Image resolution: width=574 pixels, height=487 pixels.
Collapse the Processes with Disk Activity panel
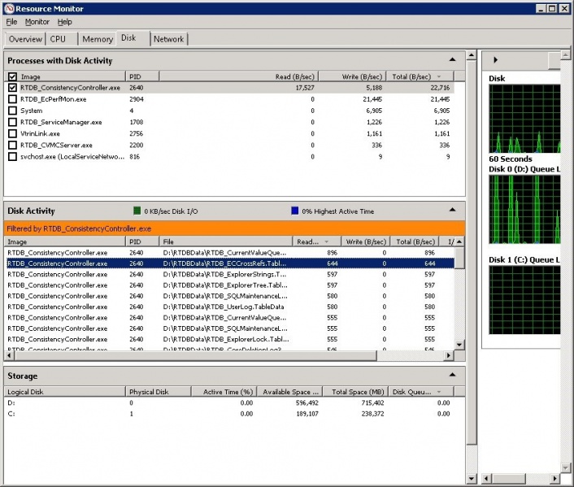click(x=452, y=60)
